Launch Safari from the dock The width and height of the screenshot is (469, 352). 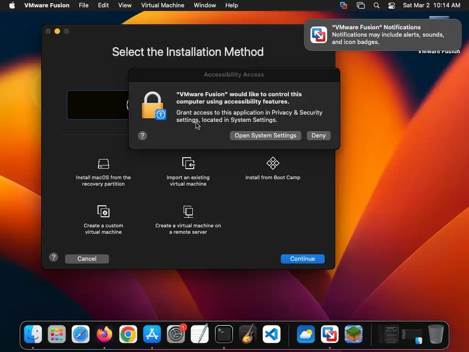point(81,334)
